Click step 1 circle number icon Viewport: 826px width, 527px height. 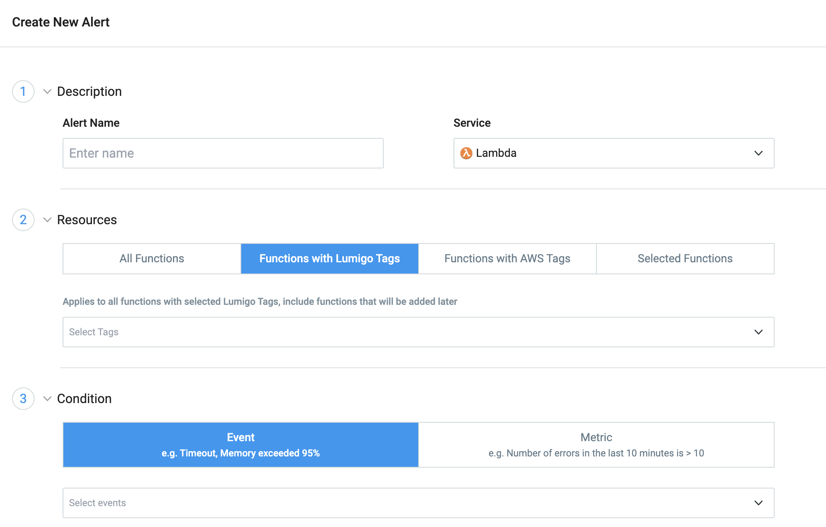[23, 91]
